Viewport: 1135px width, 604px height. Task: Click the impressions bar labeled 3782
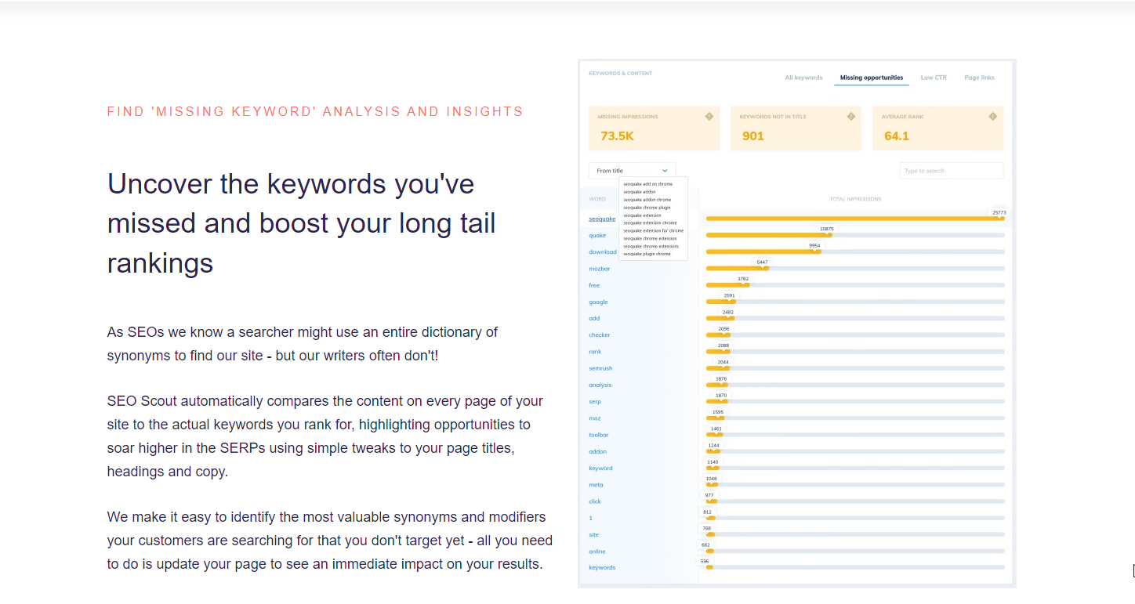pyautogui.click(x=727, y=284)
